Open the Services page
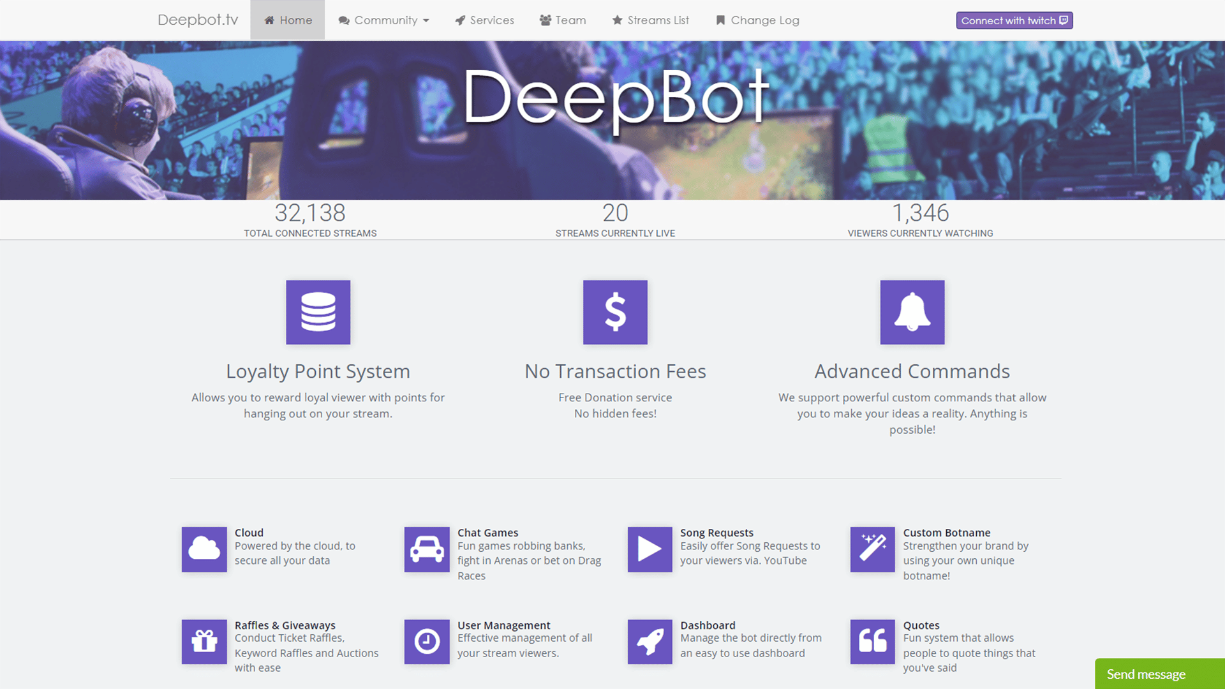Screen dimensions: 1225x689 click(484, 20)
